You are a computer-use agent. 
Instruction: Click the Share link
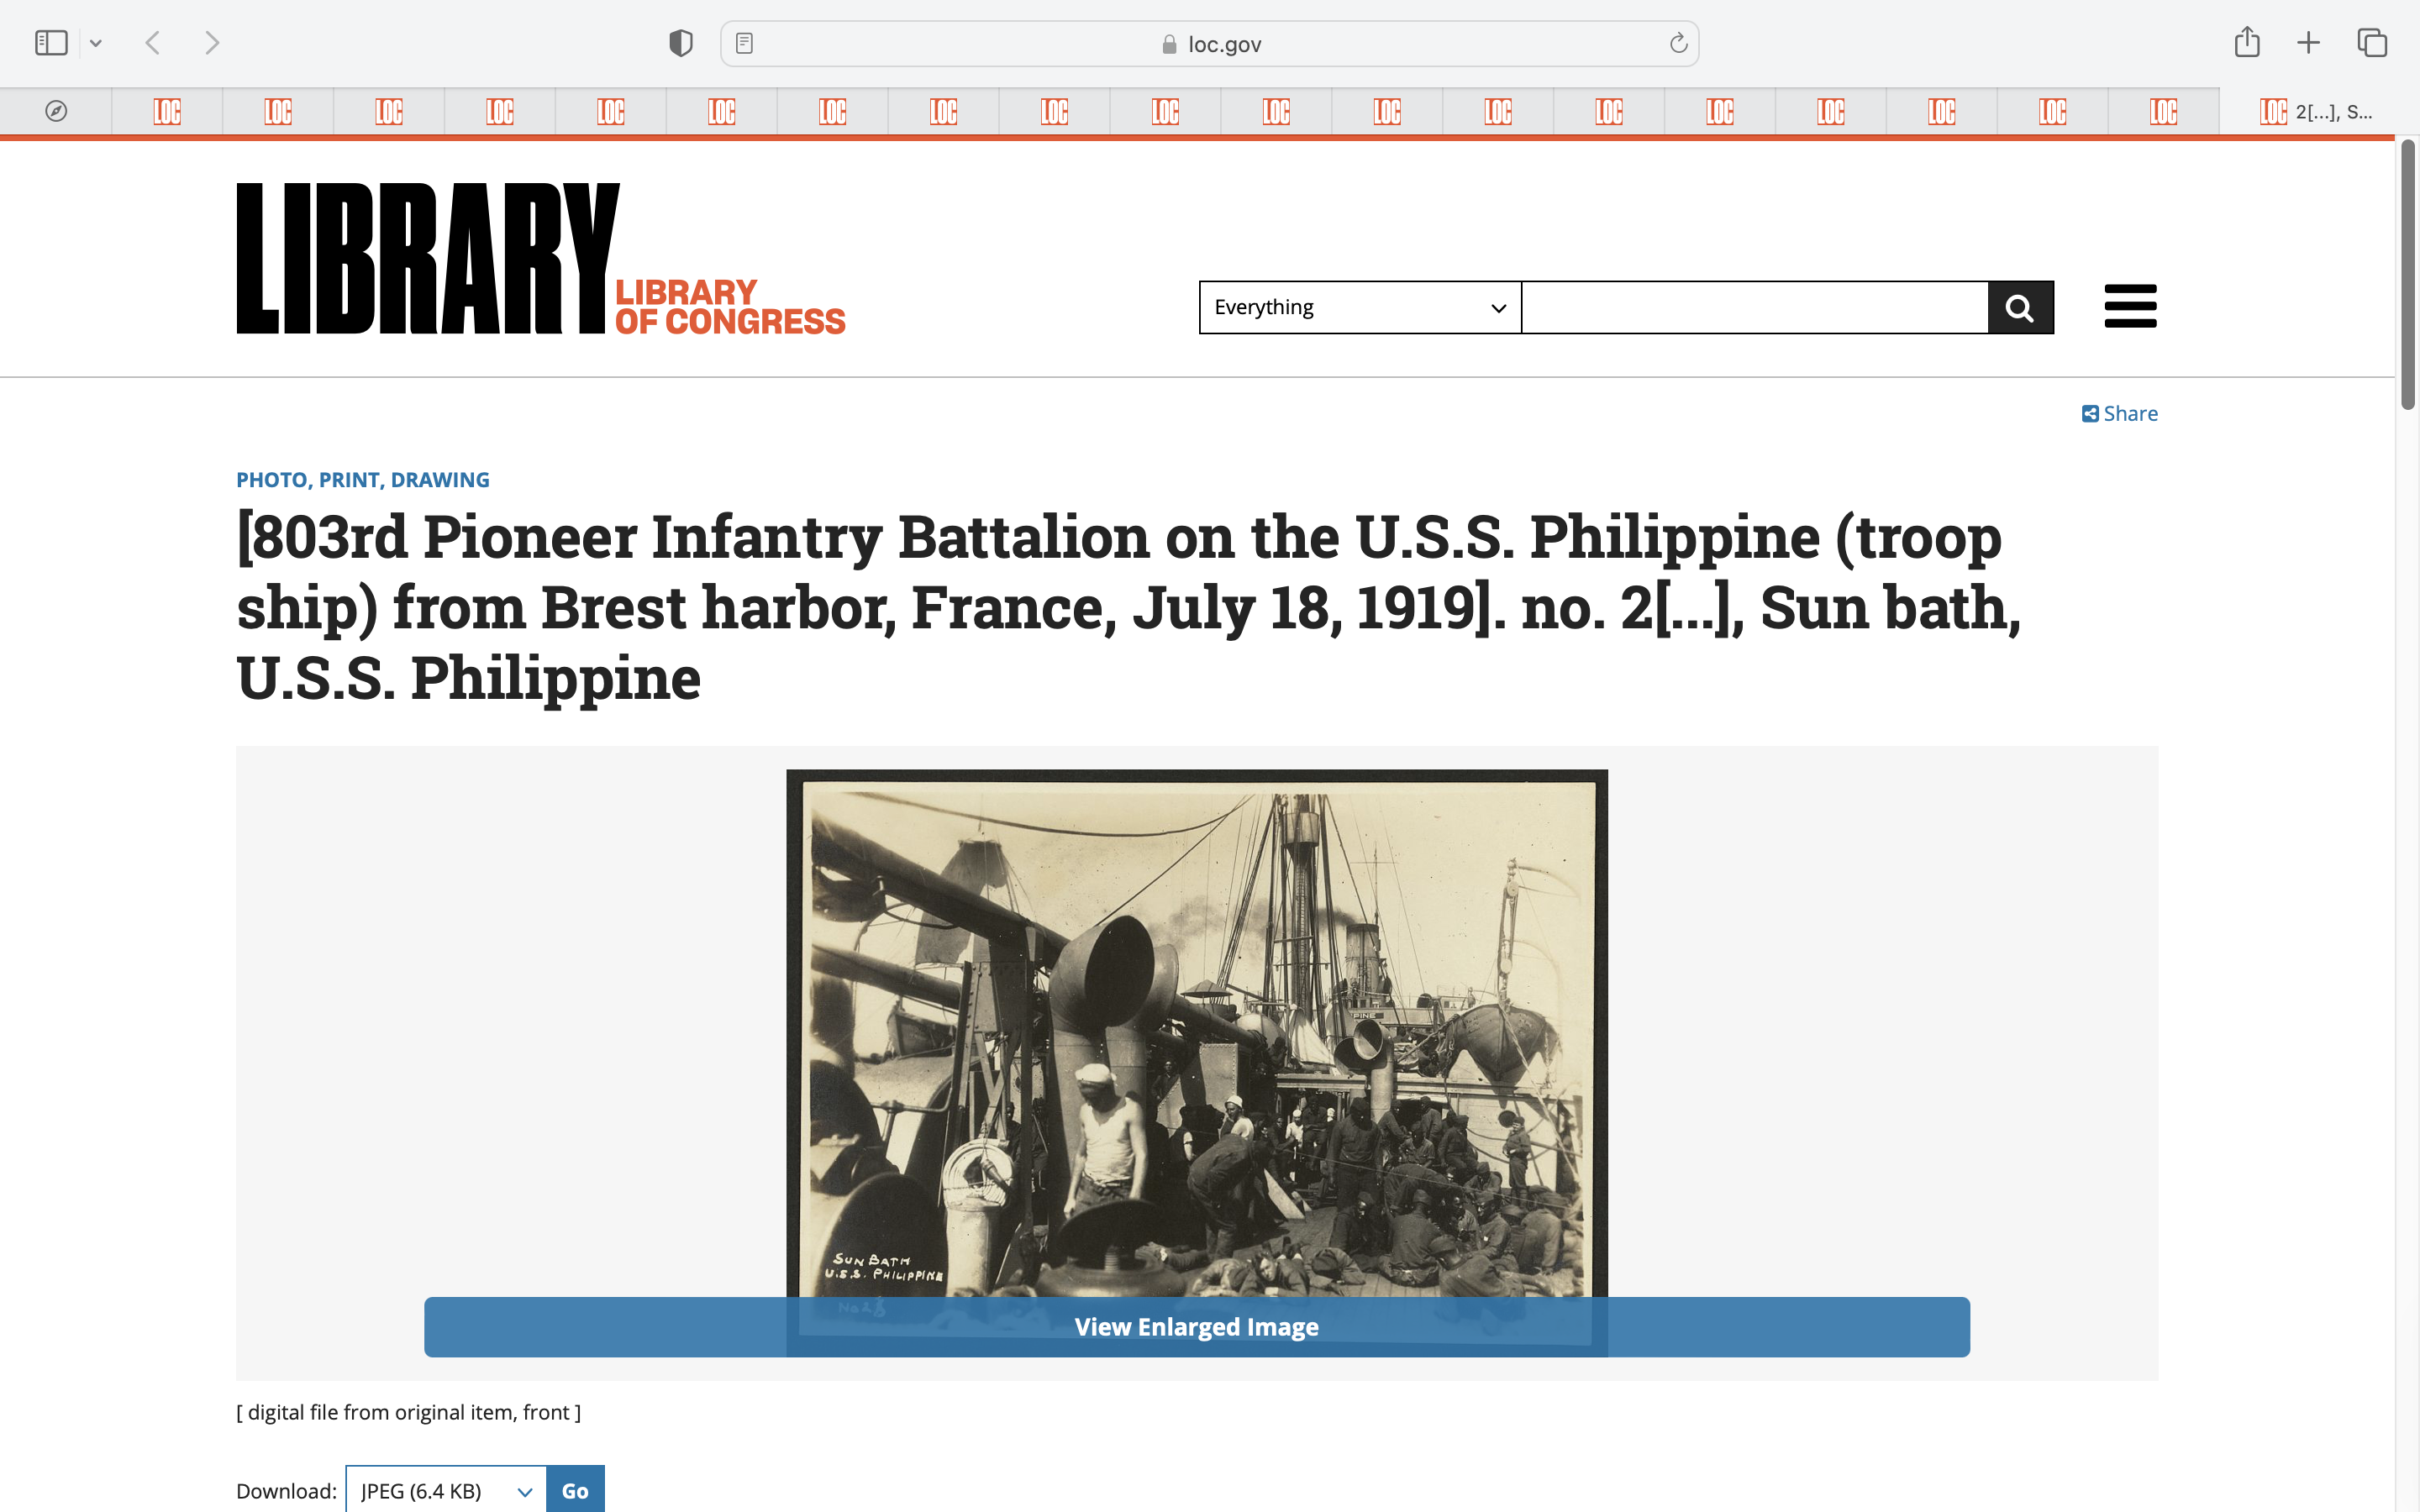tap(2120, 414)
